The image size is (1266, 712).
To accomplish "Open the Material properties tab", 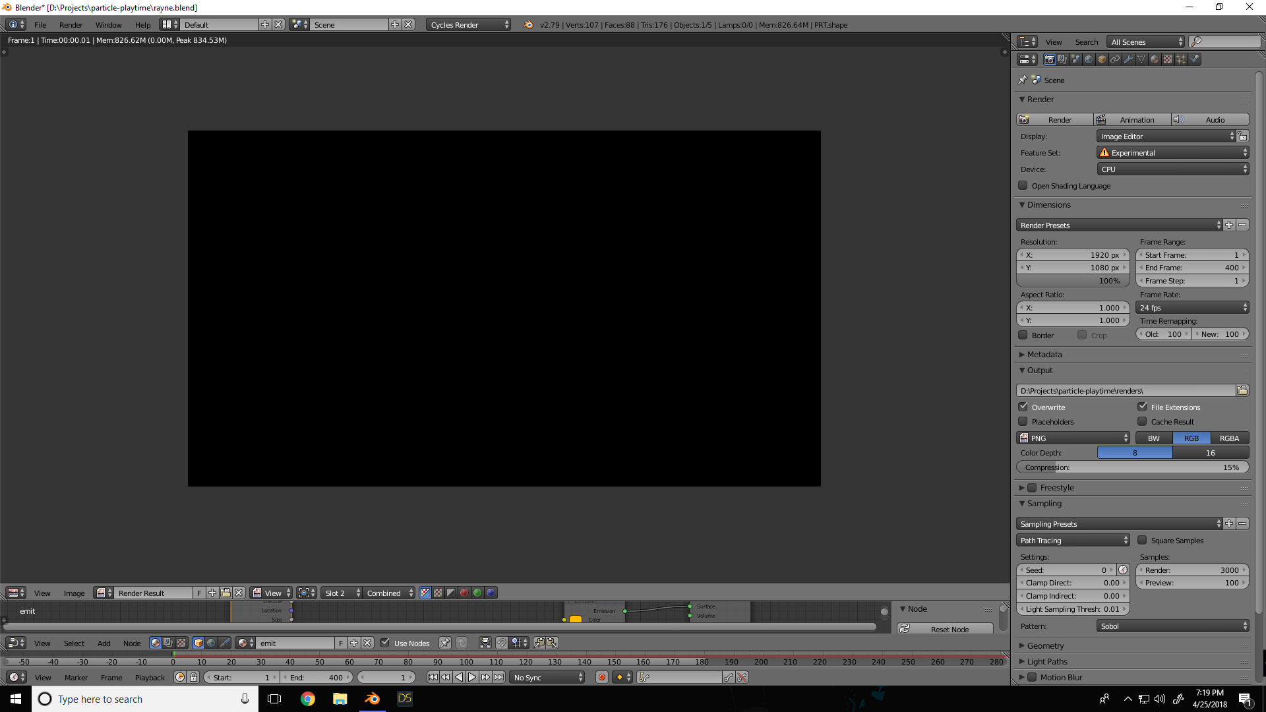I will click(1155, 59).
